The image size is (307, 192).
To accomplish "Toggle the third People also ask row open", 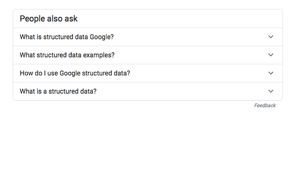I will coord(148,73).
